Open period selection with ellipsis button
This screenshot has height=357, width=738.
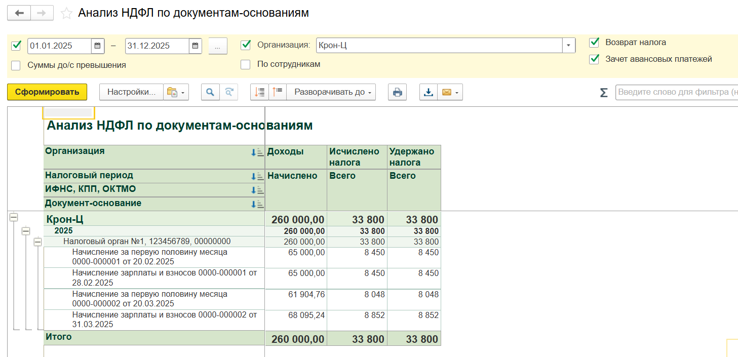[x=218, y=46]
